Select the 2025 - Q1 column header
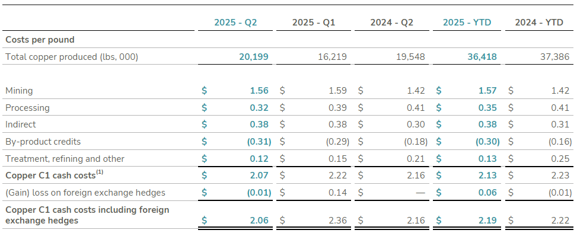This screenshot has height=233, width=577. click(x=314, y=23)
